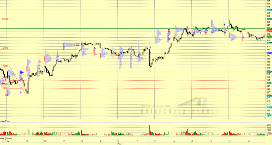Click the Aug month label
Screen dimensions: 272x145
120,144
